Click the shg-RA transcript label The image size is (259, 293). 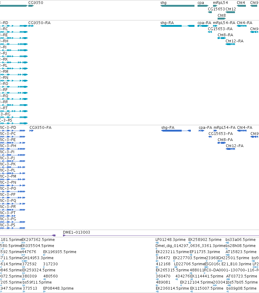[x=167, y=23]
